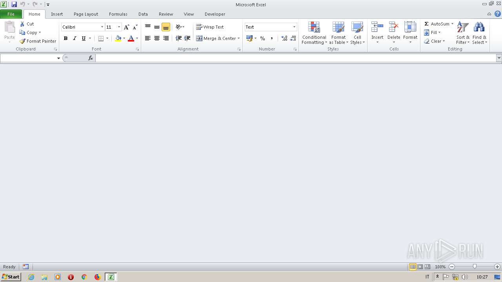Switch to the Insert tab
502x282 pixels.
(57, 14)
